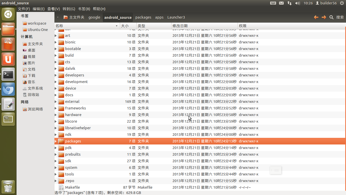Select the frameworks folder icon
Screen dimensions: 346x195
point(61,108)
